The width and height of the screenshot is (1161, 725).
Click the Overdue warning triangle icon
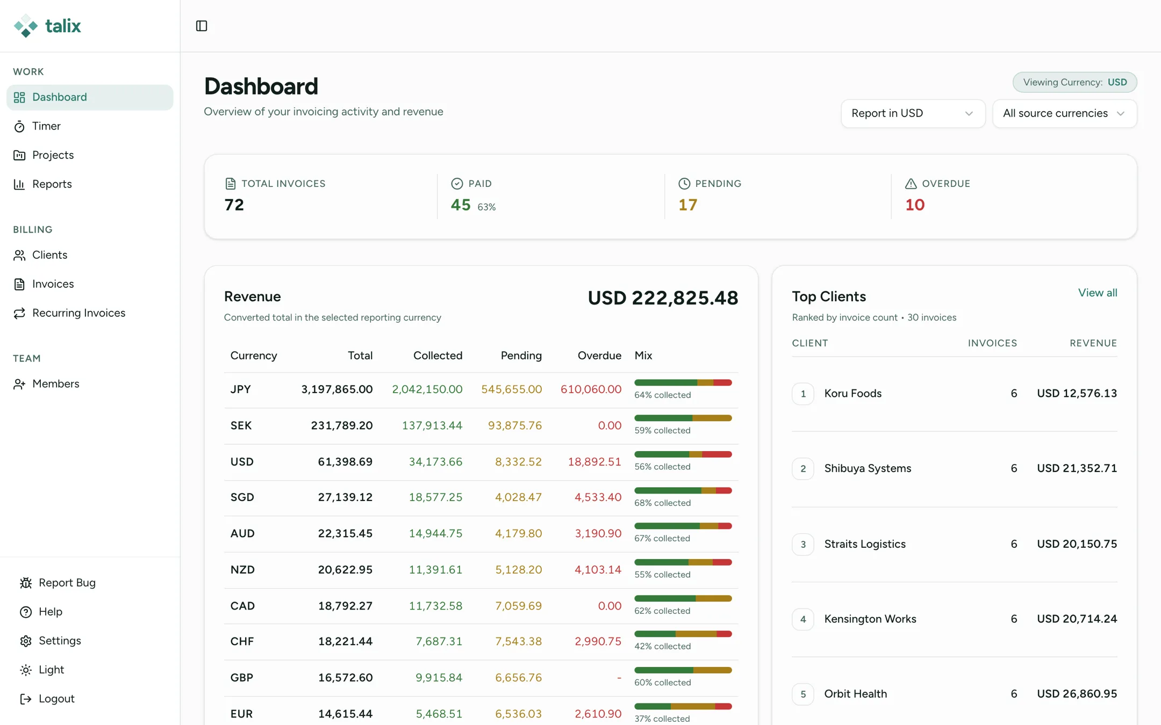tap(911, 184)
